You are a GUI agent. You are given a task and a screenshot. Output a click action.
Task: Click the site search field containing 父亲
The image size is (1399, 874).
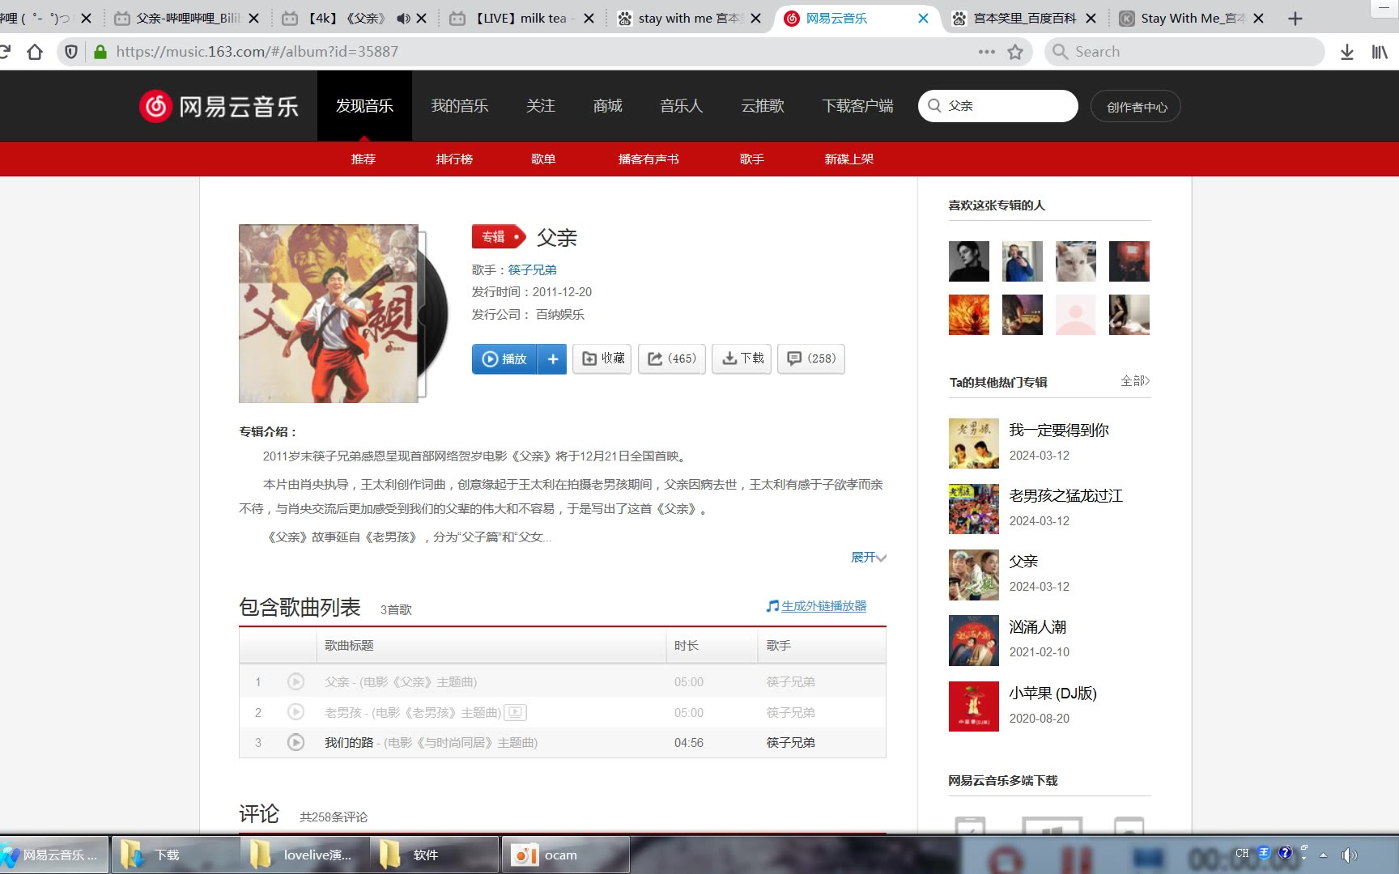pos(997,106)
